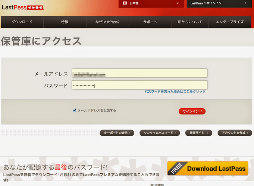Click the アカウントを作成 button
Image resolution: width=254 pixels, height=186 pixels.
[x=235, y=133]
